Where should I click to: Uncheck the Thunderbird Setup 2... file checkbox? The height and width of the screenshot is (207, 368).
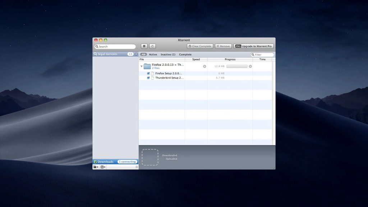[148, 78]
